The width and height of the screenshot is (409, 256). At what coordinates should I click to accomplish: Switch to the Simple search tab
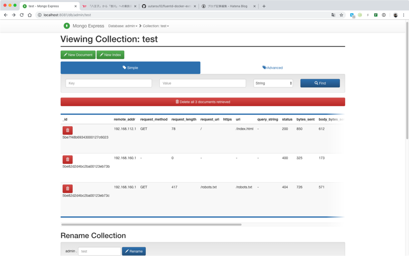click(x=131, y=68)
